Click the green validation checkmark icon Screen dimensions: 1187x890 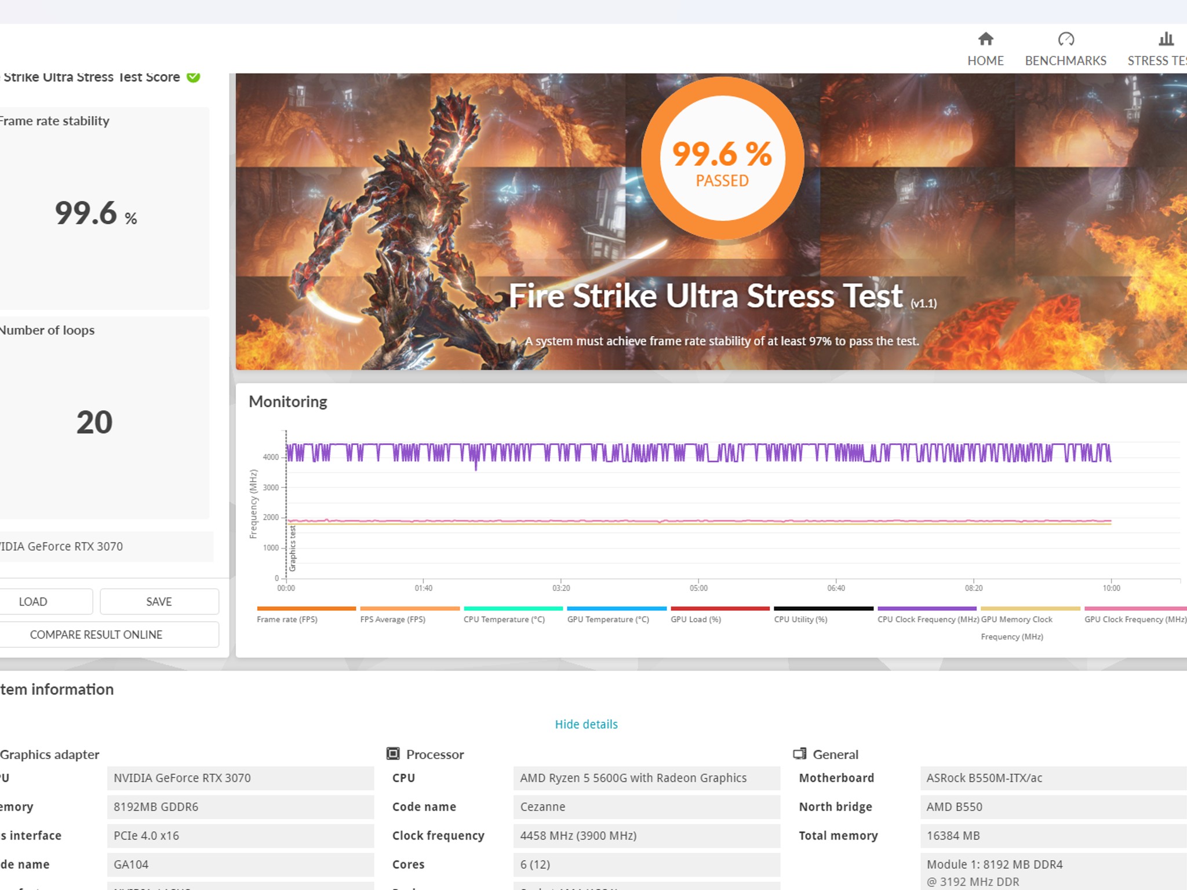(194, 76)
